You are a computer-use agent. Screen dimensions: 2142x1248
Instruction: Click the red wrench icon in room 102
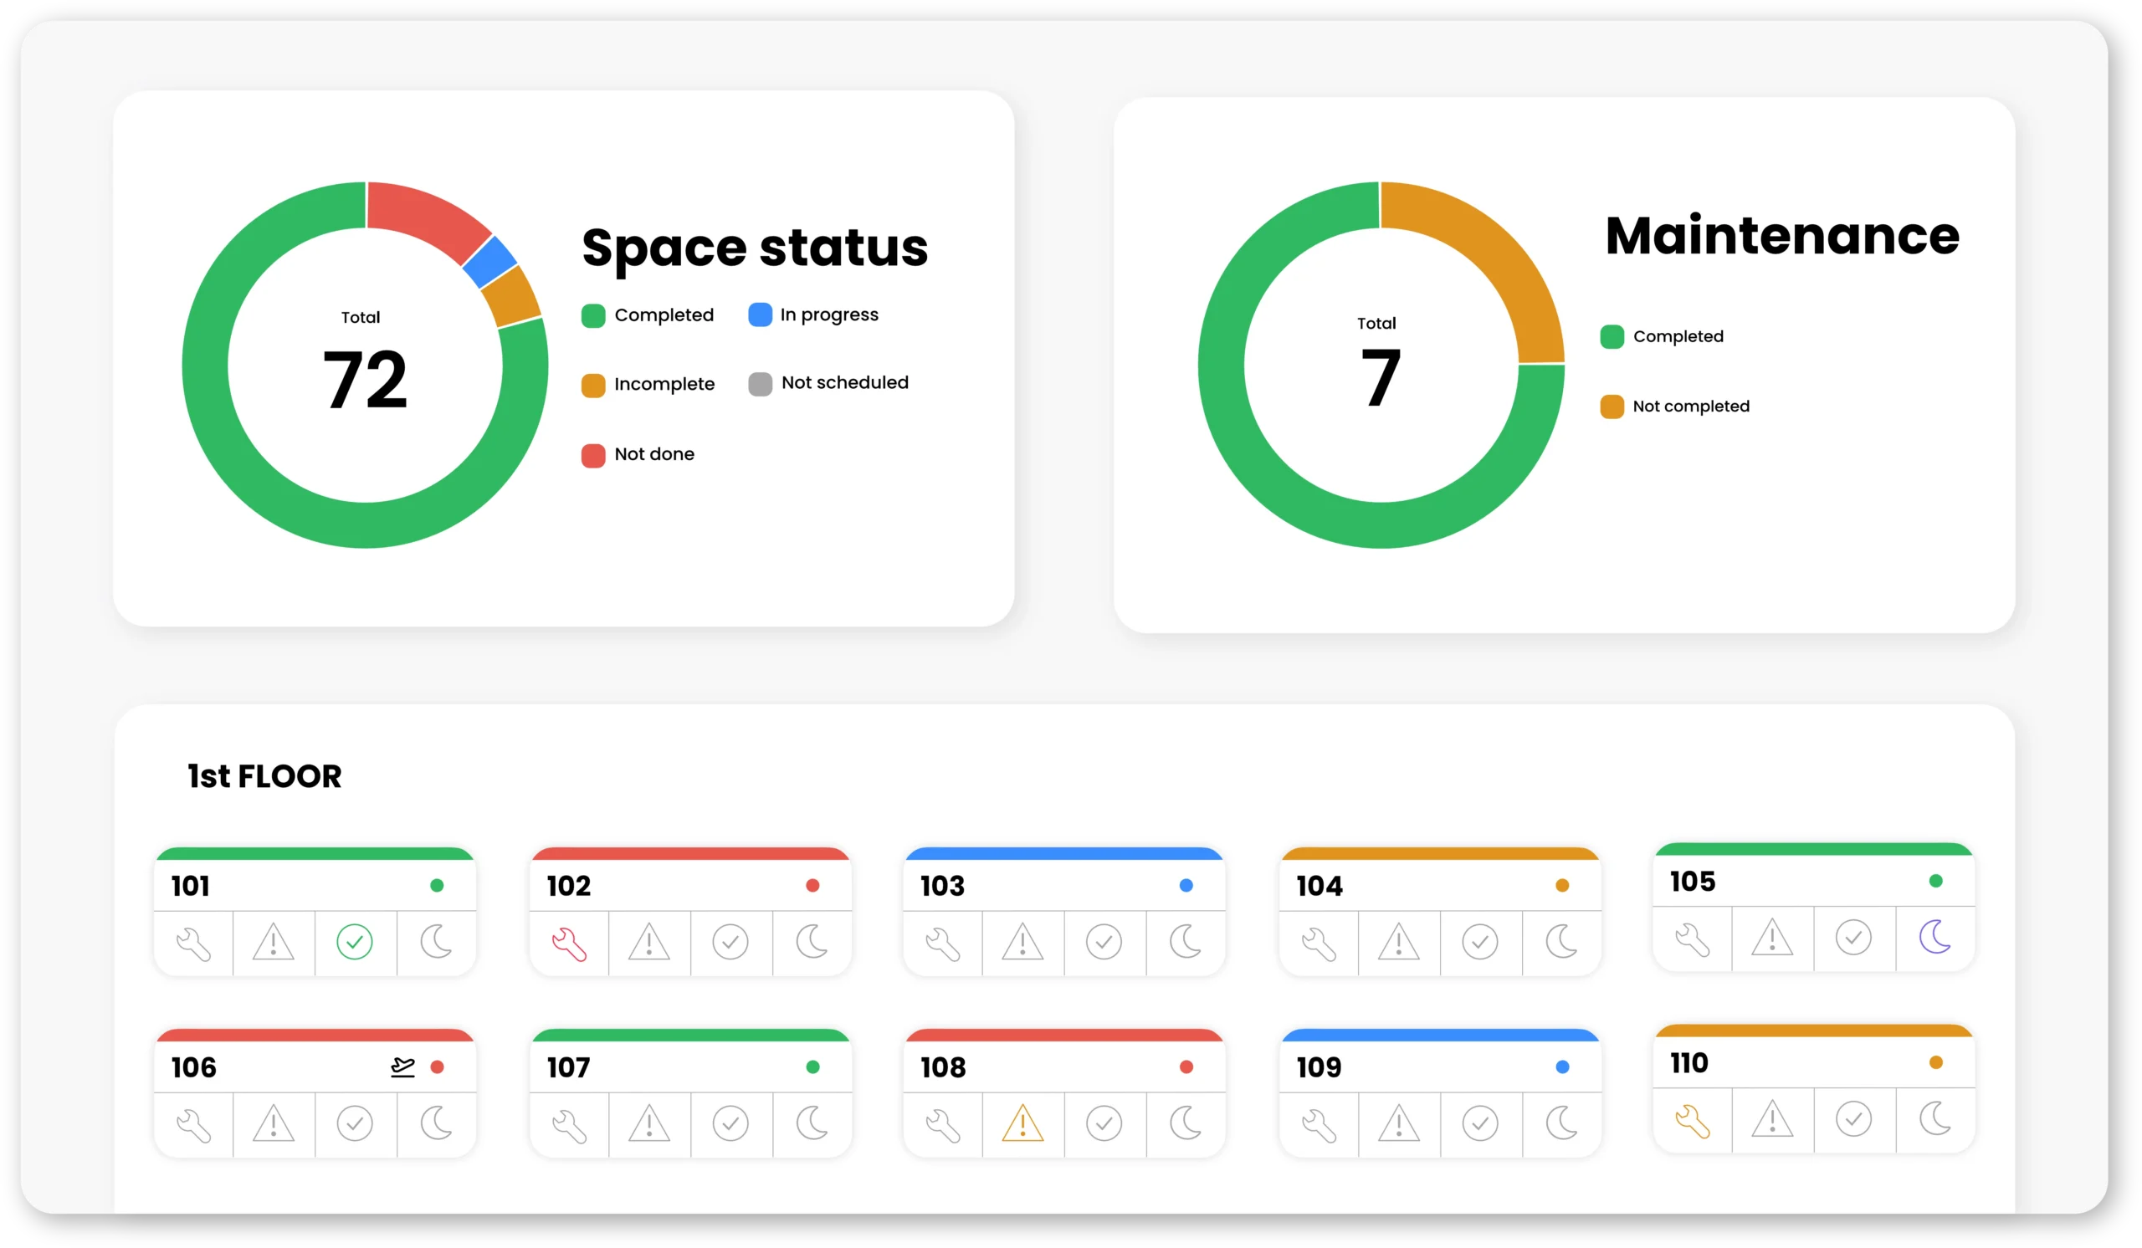click(569, 944)
